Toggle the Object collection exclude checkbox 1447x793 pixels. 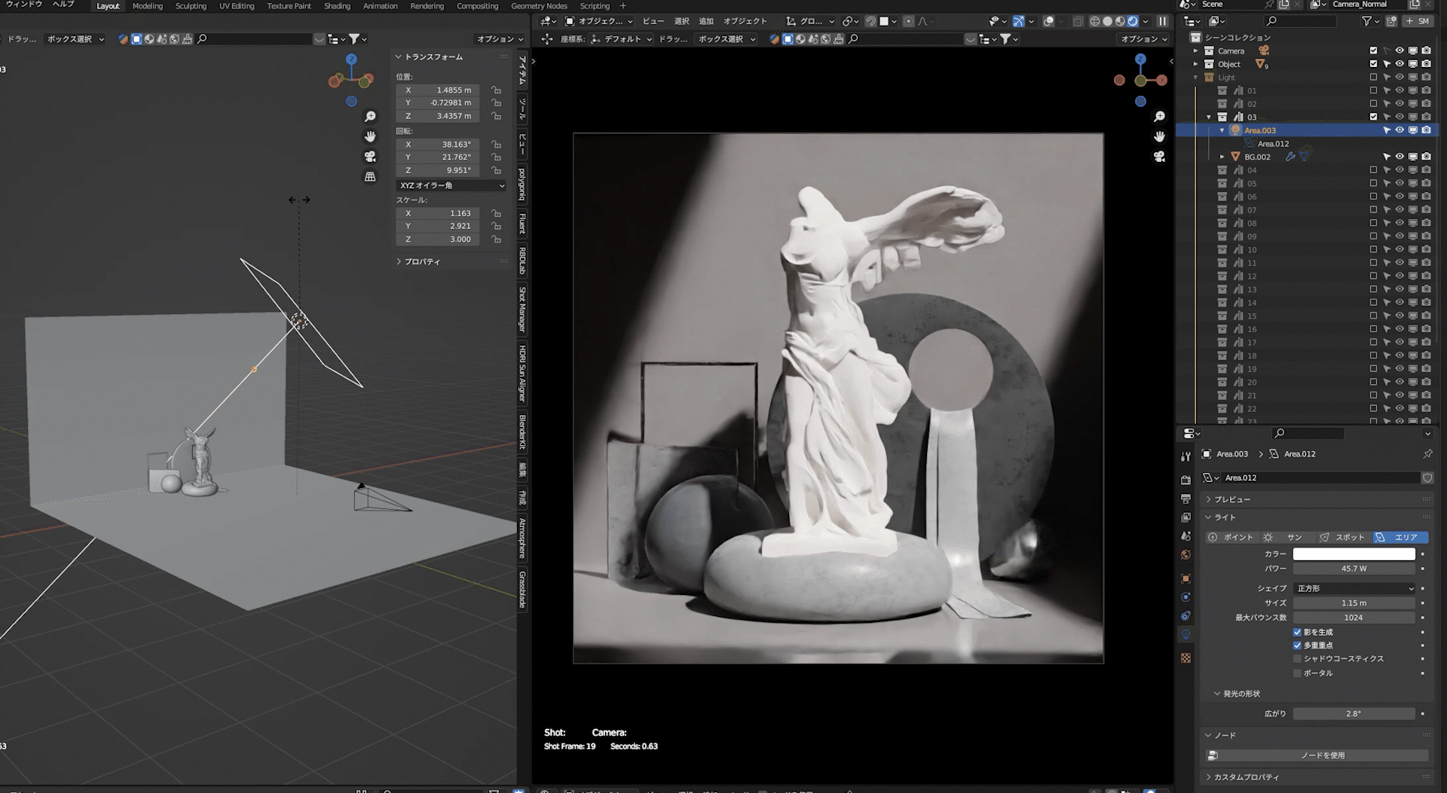point(1373,64)
